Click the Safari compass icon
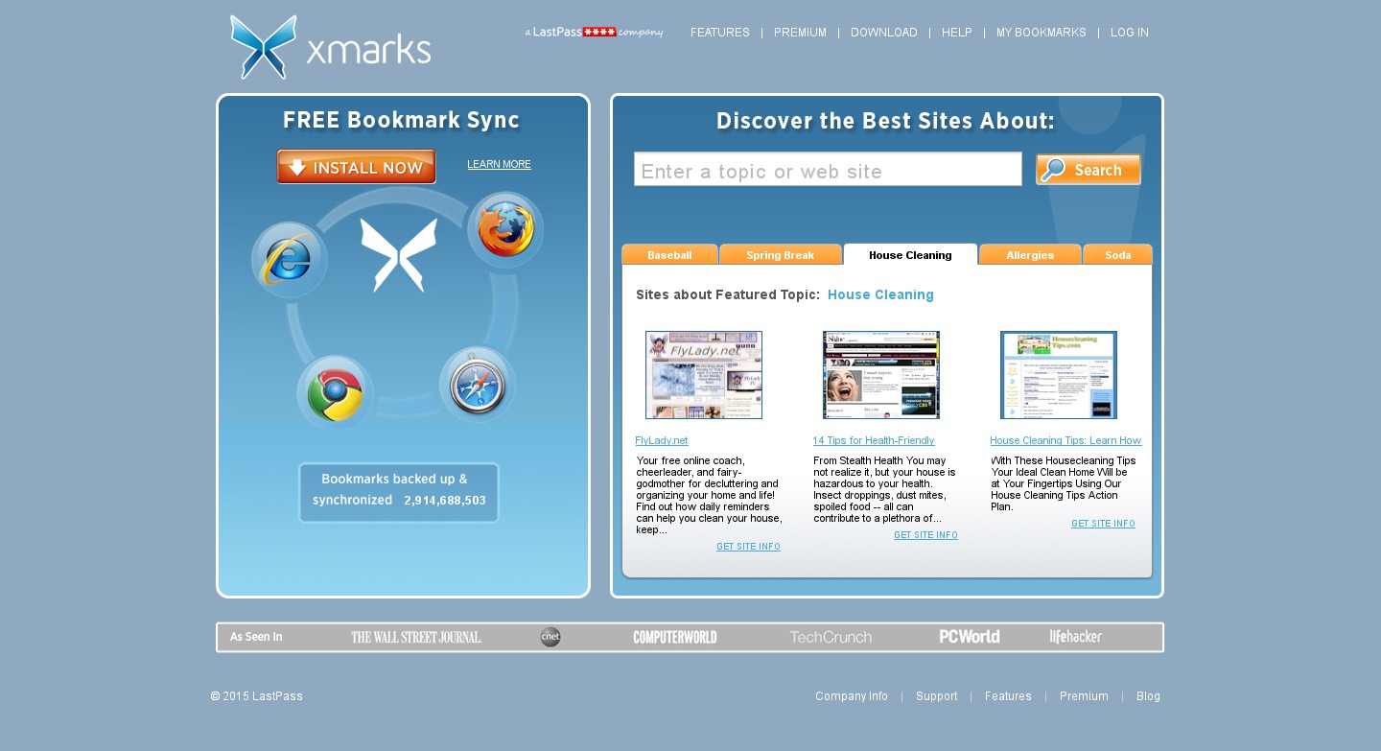This screenshot has width=1381, height=751. pos(478,385)
